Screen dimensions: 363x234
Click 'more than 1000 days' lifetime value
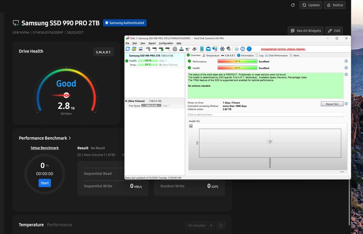click(x=234, y=106)
